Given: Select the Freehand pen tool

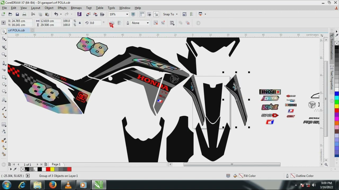Looking at the screenshot, I should click(4, 63).
